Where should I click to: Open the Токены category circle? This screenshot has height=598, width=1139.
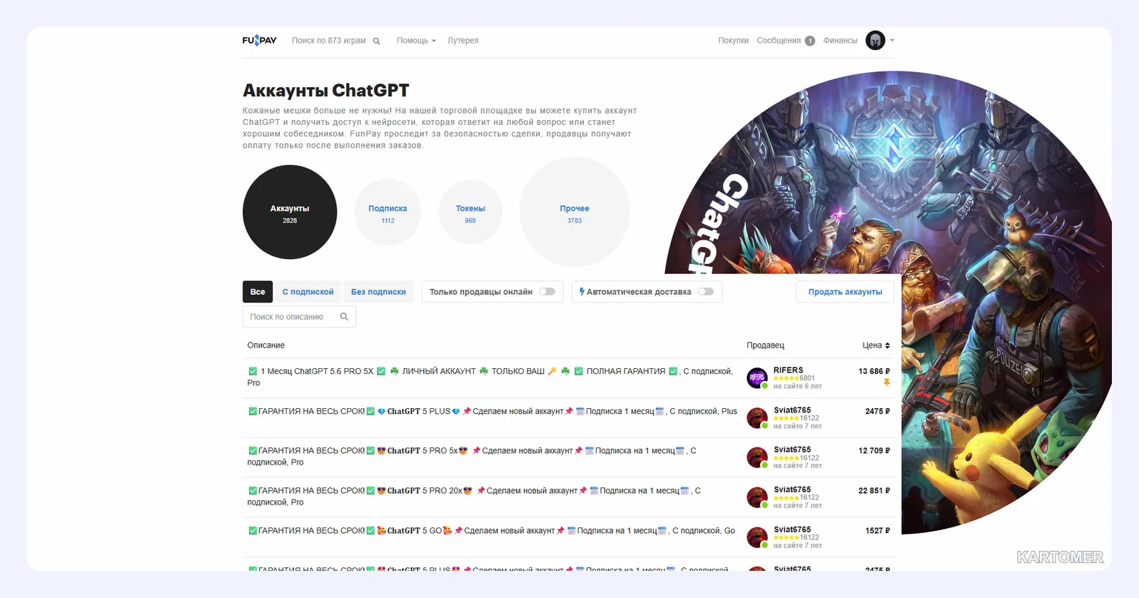coord(470,212)
